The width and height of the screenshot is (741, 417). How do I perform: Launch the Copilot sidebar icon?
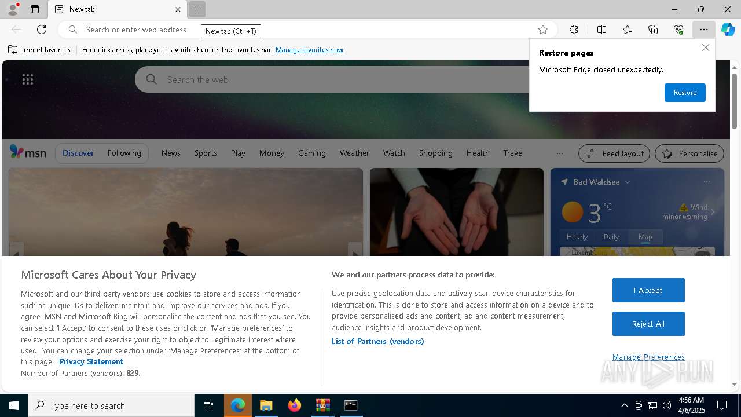(728, 30)
